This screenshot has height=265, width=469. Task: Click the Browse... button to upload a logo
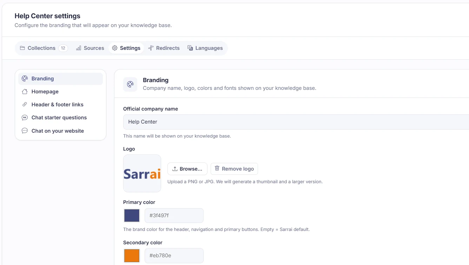[x=187, y=169]
